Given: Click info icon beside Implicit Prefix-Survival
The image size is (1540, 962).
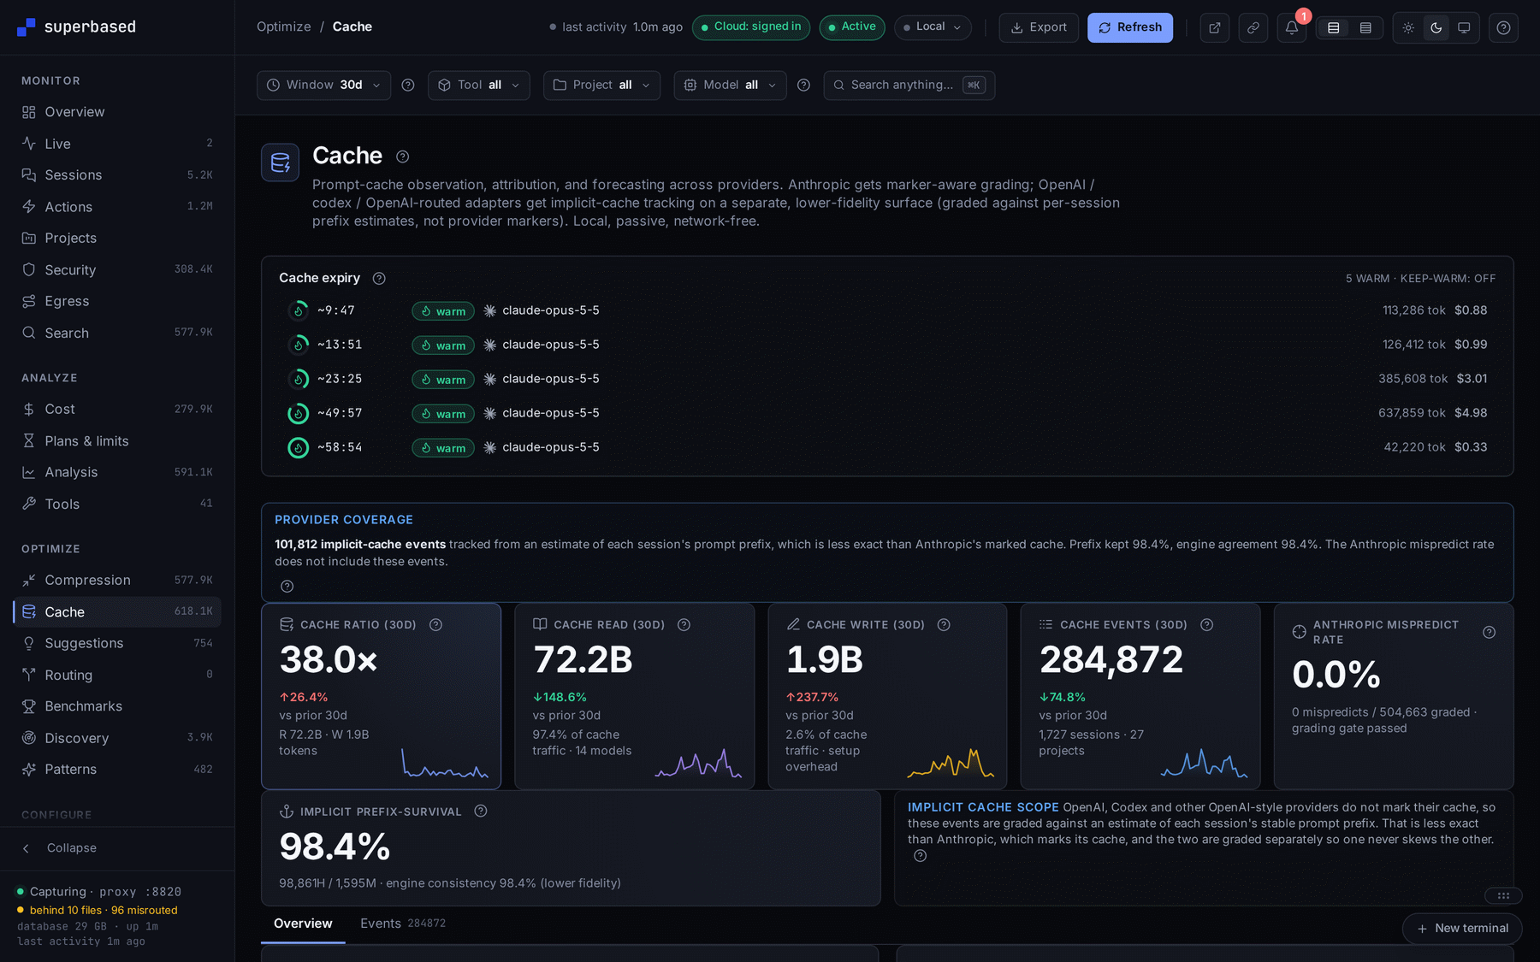Looking at the screenshot, I should [481, 812].
